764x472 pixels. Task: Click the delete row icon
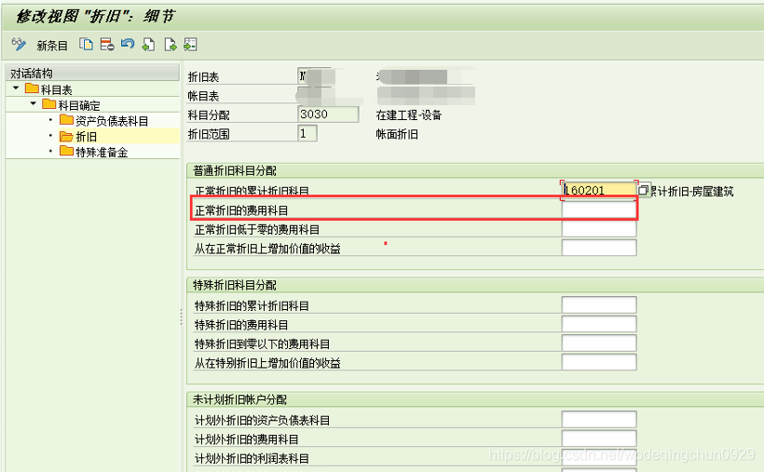(107, 45)
